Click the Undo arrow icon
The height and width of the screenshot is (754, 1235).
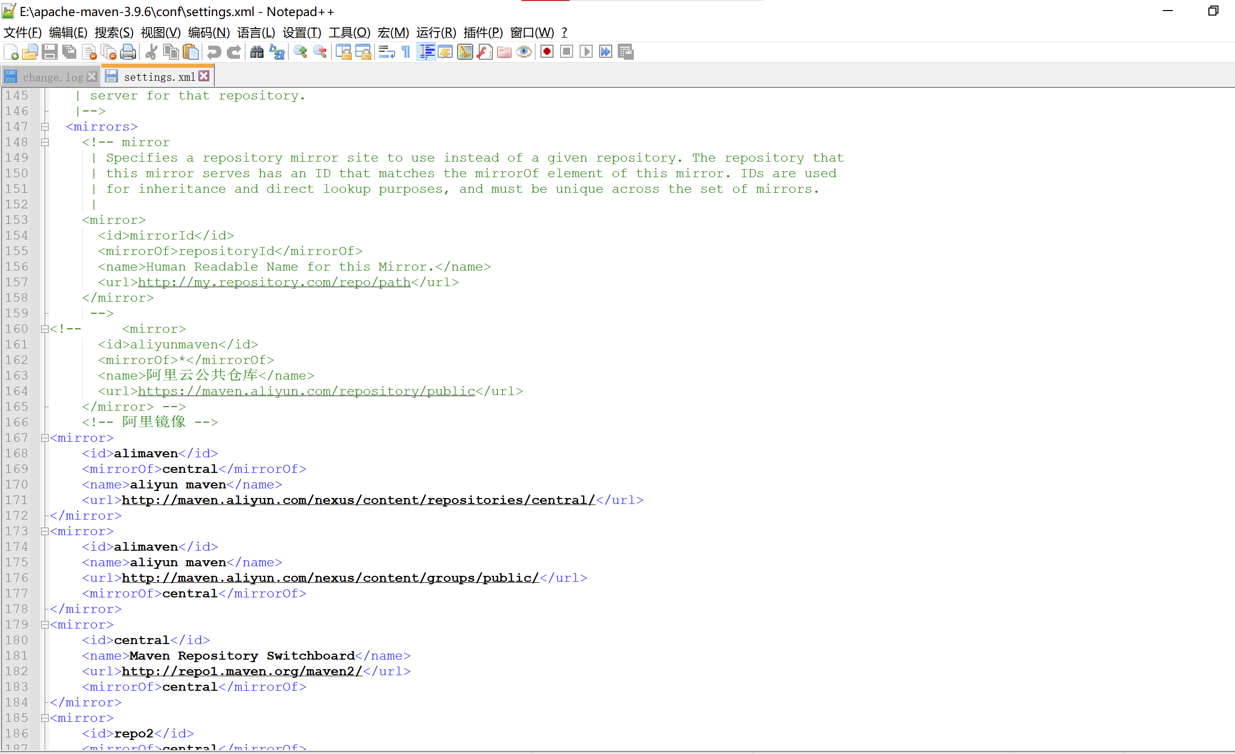tap(214, 52)
